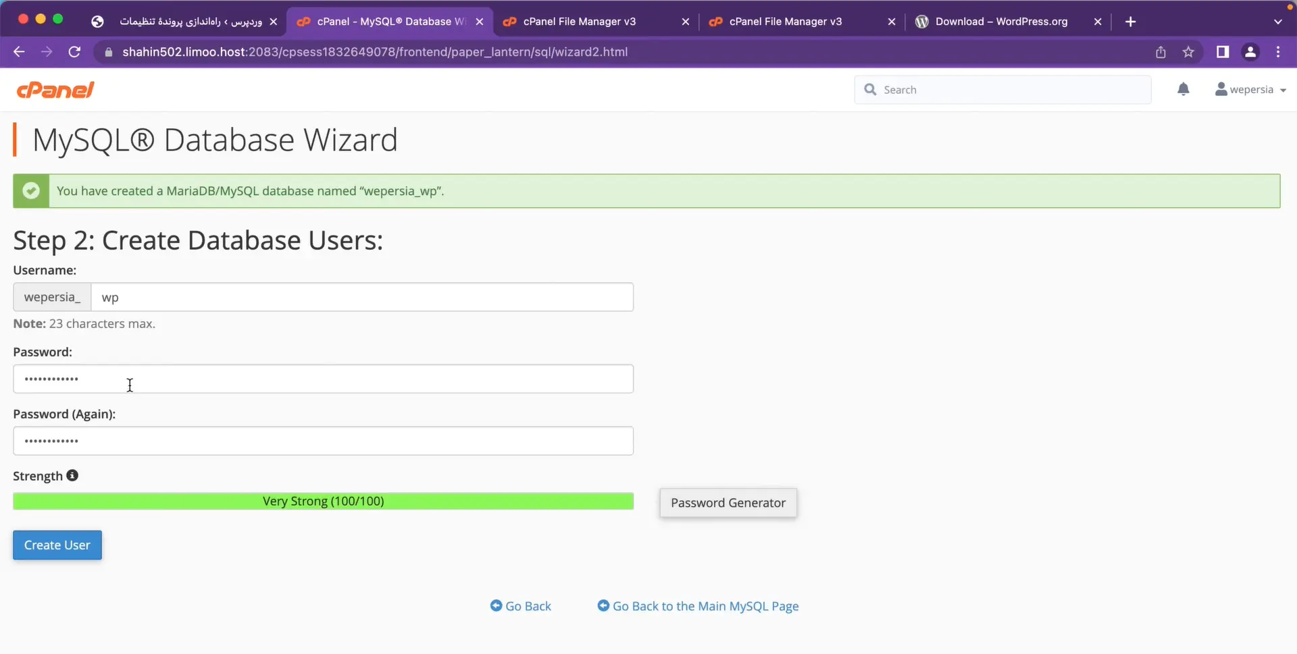Click the database created success message
The width and height of the screenshot is (1297, 654).
click(250, 191)
